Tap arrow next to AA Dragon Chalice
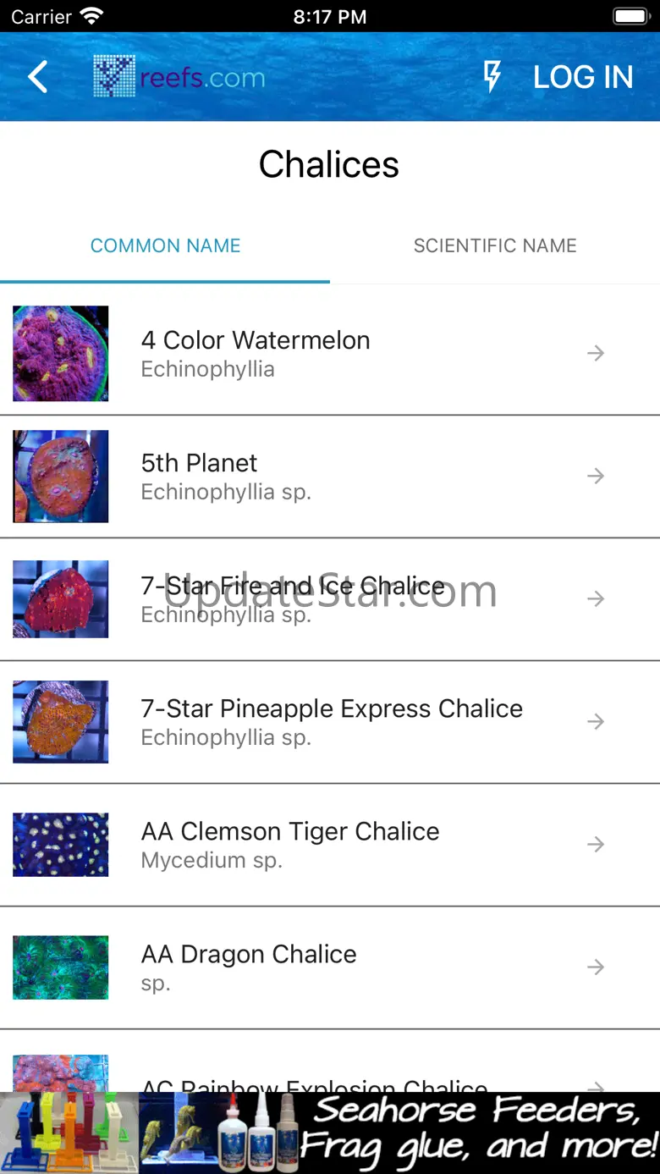Screen dimensions: 660x1174 [x=596, y=967]
